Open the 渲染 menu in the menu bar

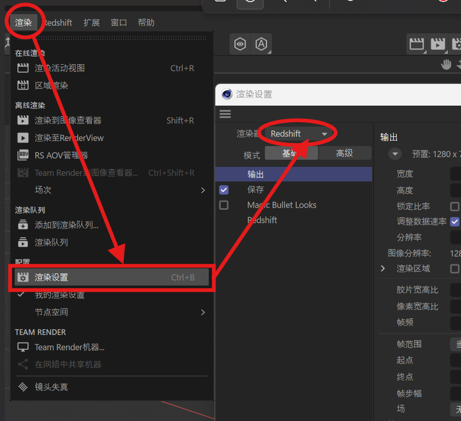point(24,23)
